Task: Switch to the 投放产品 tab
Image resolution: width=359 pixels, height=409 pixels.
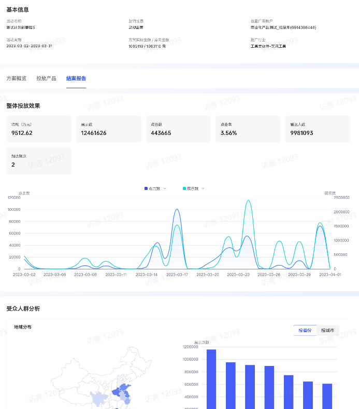Action: click(46, 78)
